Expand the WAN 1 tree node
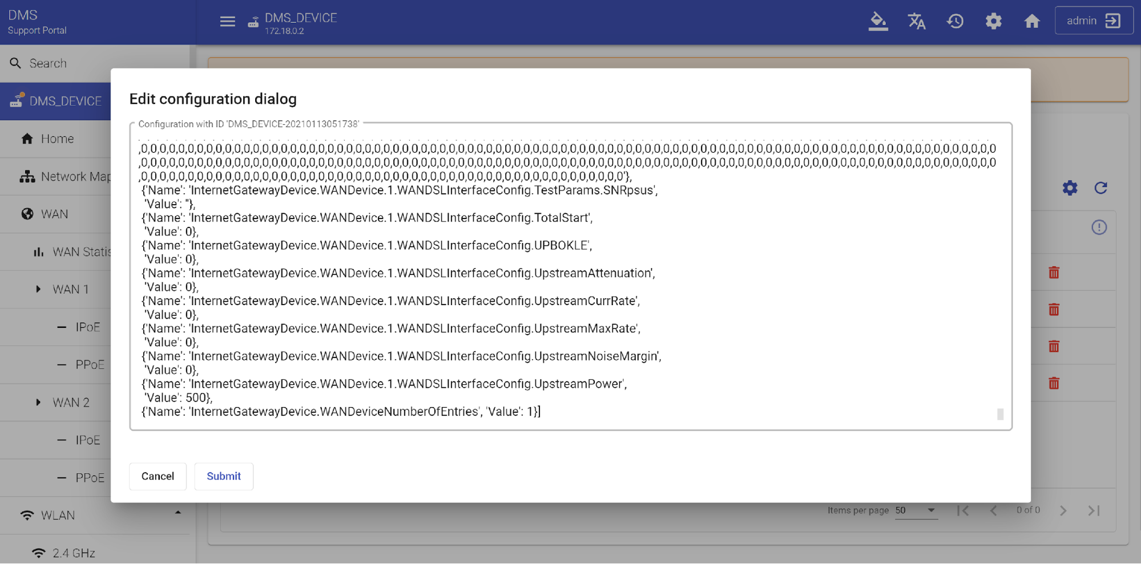 click(38, 289)
